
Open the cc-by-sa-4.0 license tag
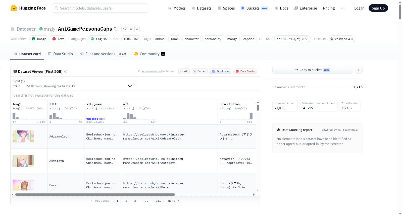[341, 39]
